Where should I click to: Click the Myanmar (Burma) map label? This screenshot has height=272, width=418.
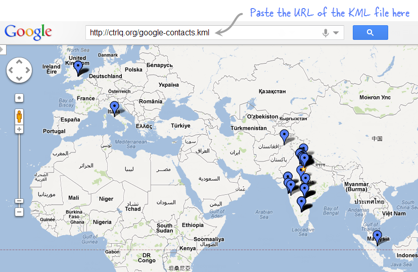356,187
